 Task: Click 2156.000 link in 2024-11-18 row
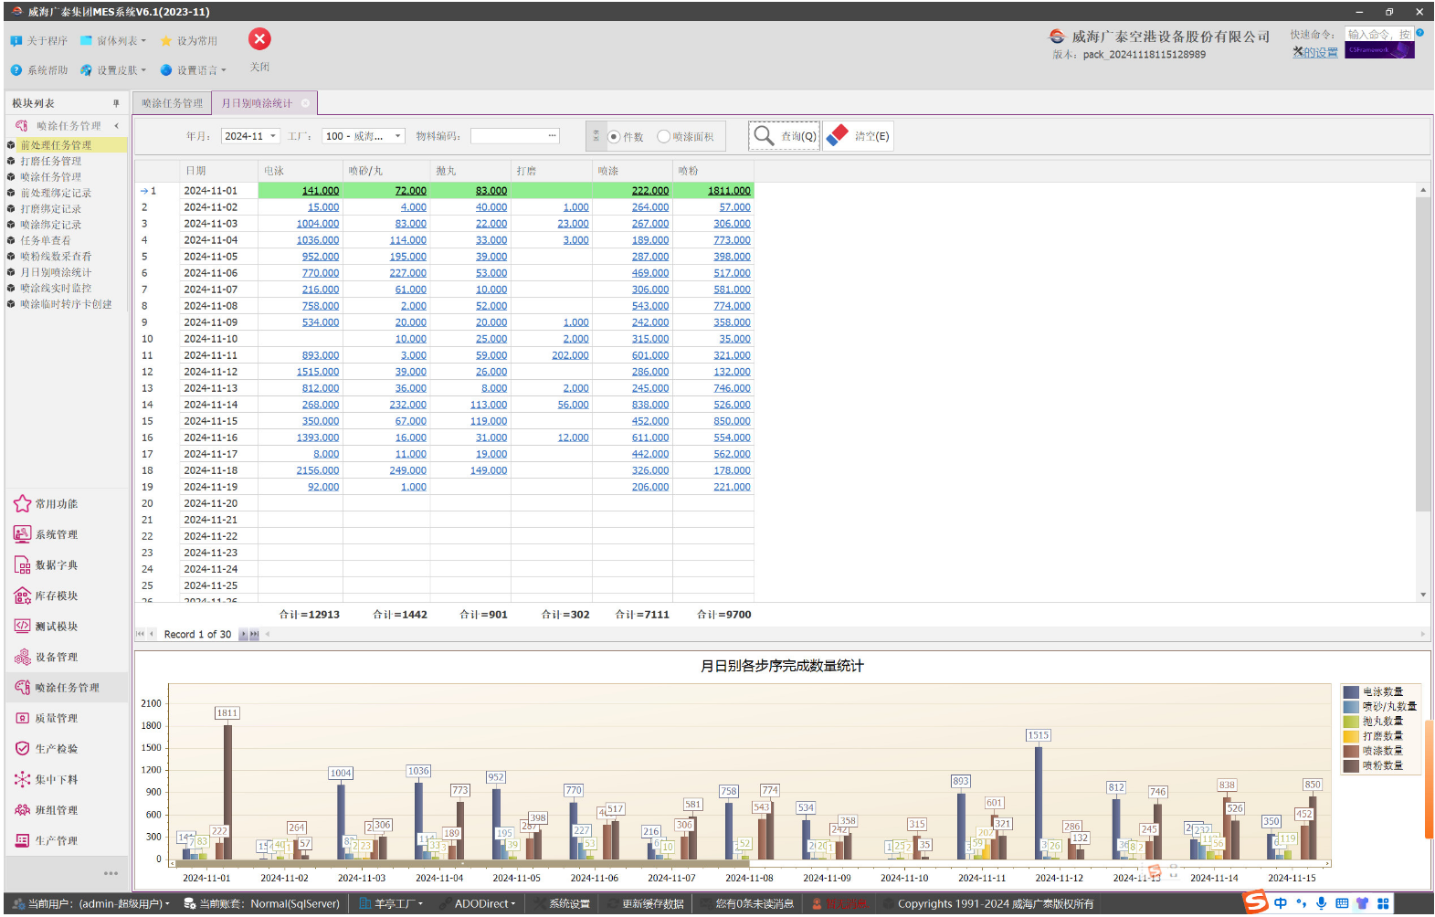tap(318, 470)
